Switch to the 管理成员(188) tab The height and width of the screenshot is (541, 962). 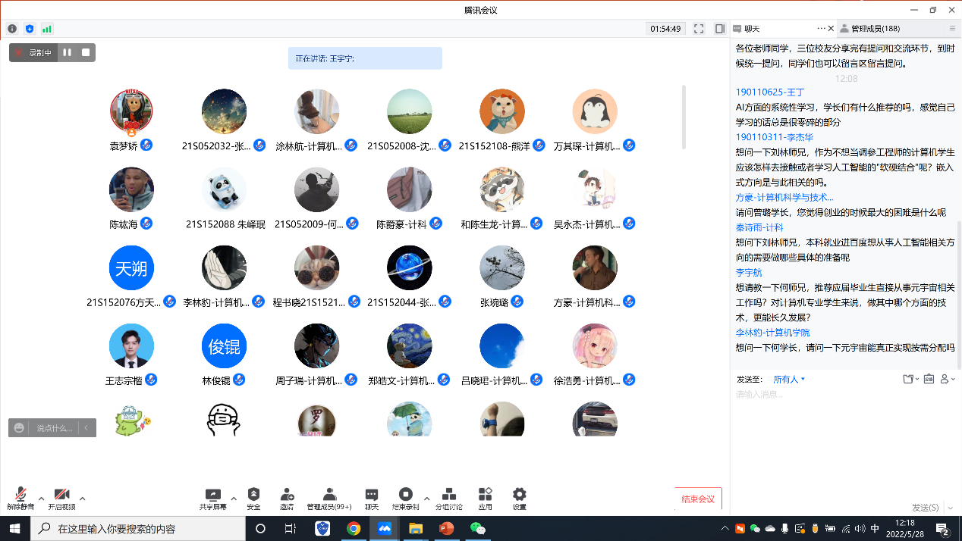point(875,29)
